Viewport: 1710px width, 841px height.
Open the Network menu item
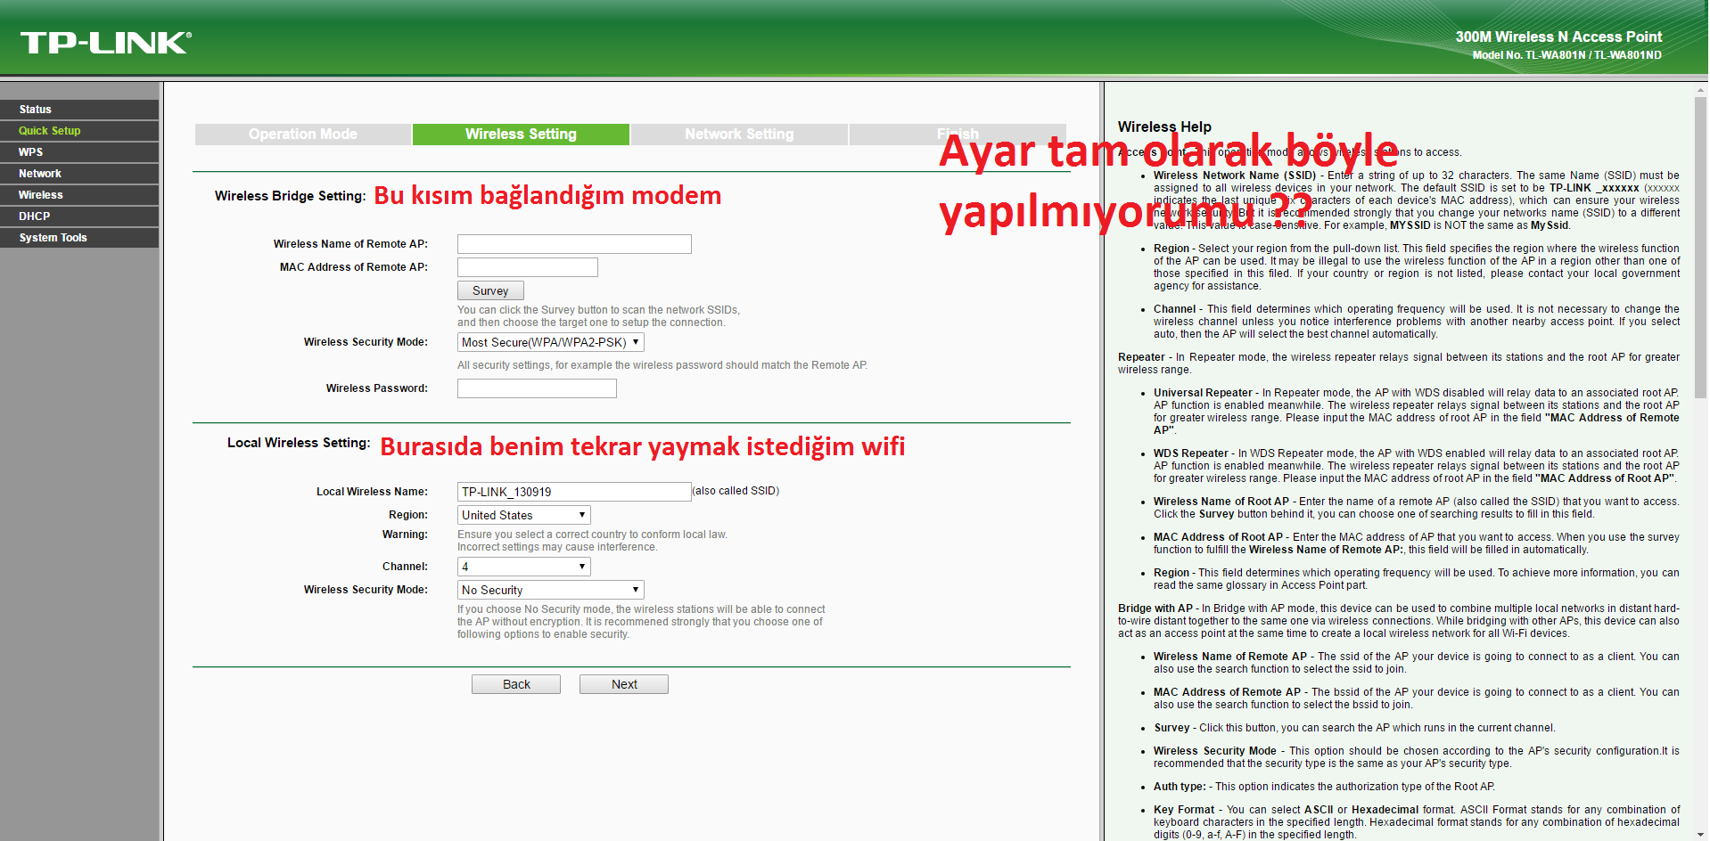(x=79, y=174)
